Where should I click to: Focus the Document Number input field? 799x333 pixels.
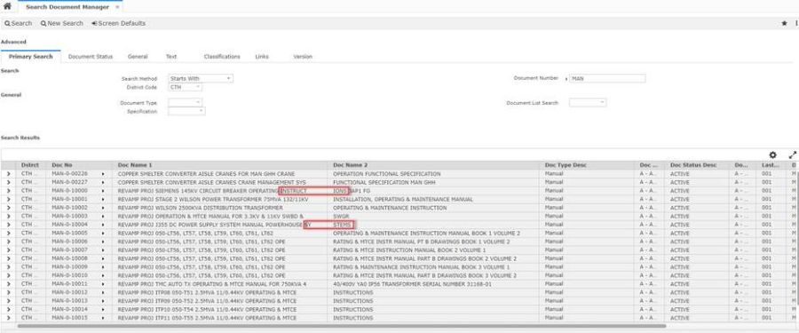tap(607, 78)
